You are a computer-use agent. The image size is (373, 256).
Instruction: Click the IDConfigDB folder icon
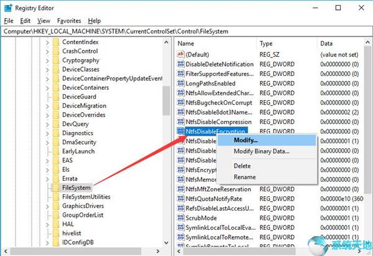coord(56,242)
